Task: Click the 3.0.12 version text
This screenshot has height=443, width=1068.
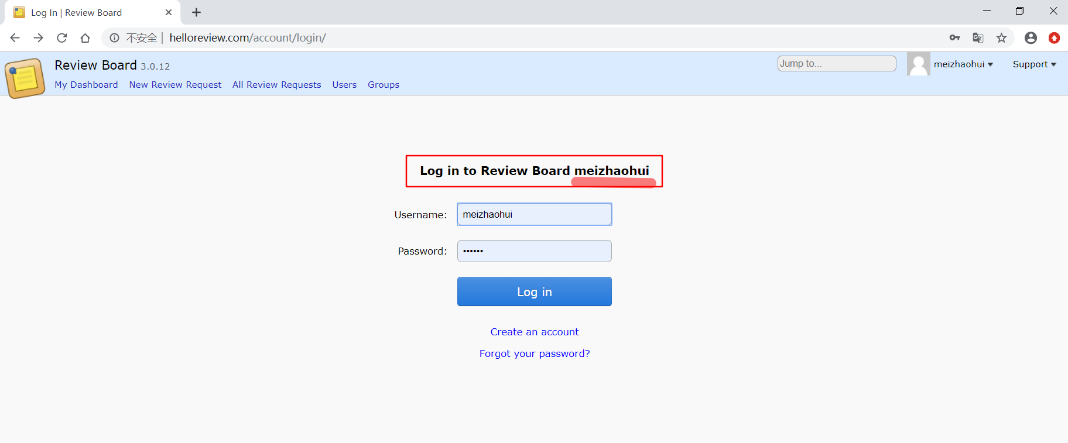Action: [155, 67]
